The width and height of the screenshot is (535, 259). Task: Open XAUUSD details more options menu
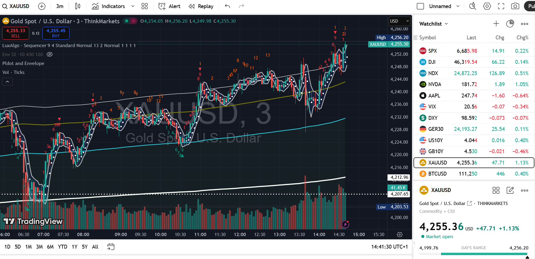(x=525, y=190)
